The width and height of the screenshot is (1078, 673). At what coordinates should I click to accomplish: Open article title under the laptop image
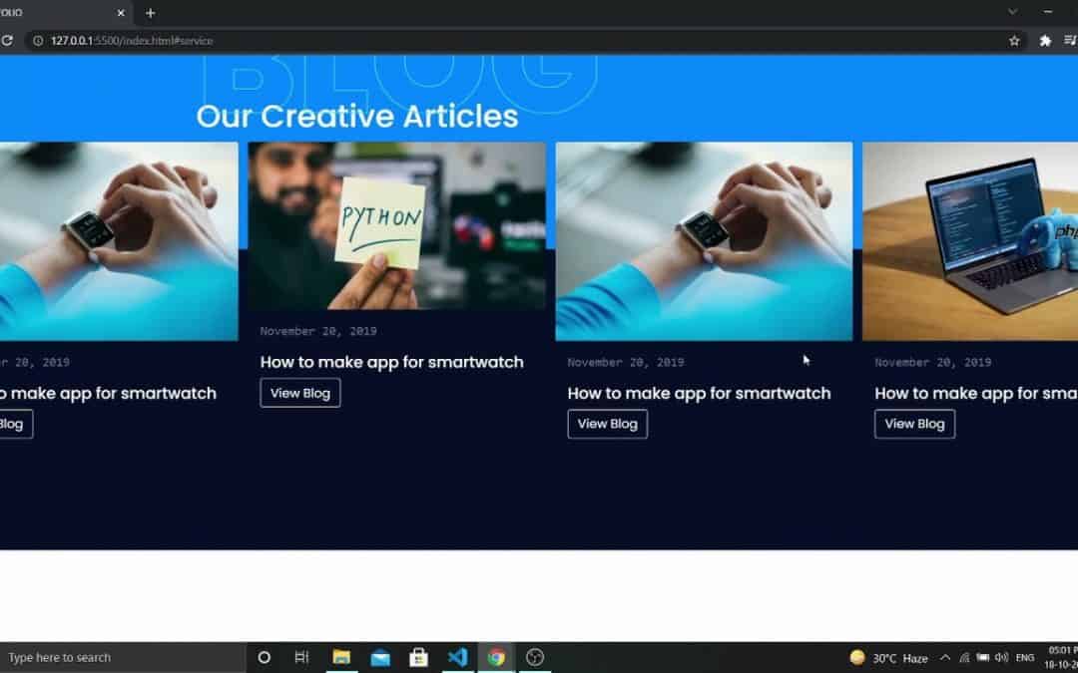point(976,393)
